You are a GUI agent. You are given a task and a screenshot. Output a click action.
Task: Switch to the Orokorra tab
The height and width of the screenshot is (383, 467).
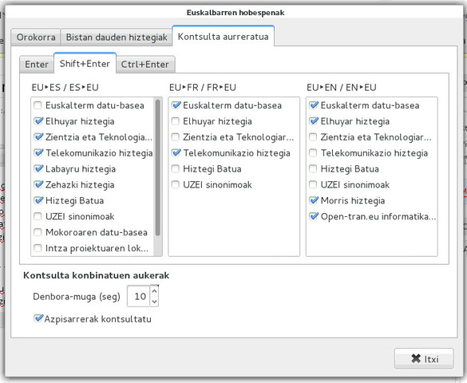(36, 38)
